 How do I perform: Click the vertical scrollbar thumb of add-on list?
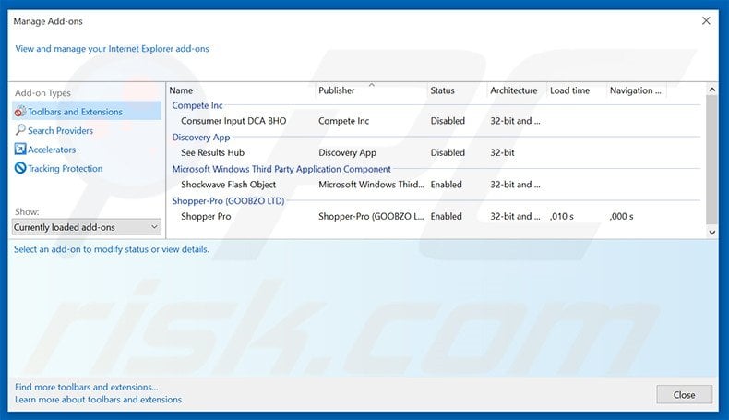pos(711,160)
